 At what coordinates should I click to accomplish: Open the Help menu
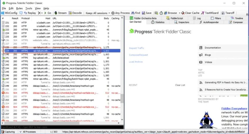[46, 8]
